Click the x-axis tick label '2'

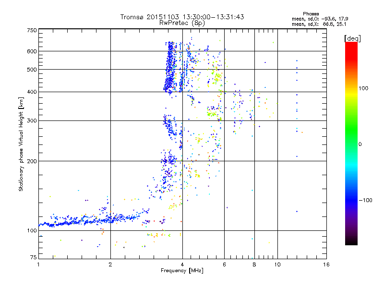(x=110, y=264)
